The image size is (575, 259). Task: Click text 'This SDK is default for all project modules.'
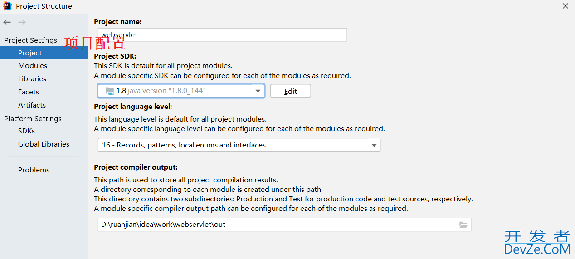pos(163,66)
